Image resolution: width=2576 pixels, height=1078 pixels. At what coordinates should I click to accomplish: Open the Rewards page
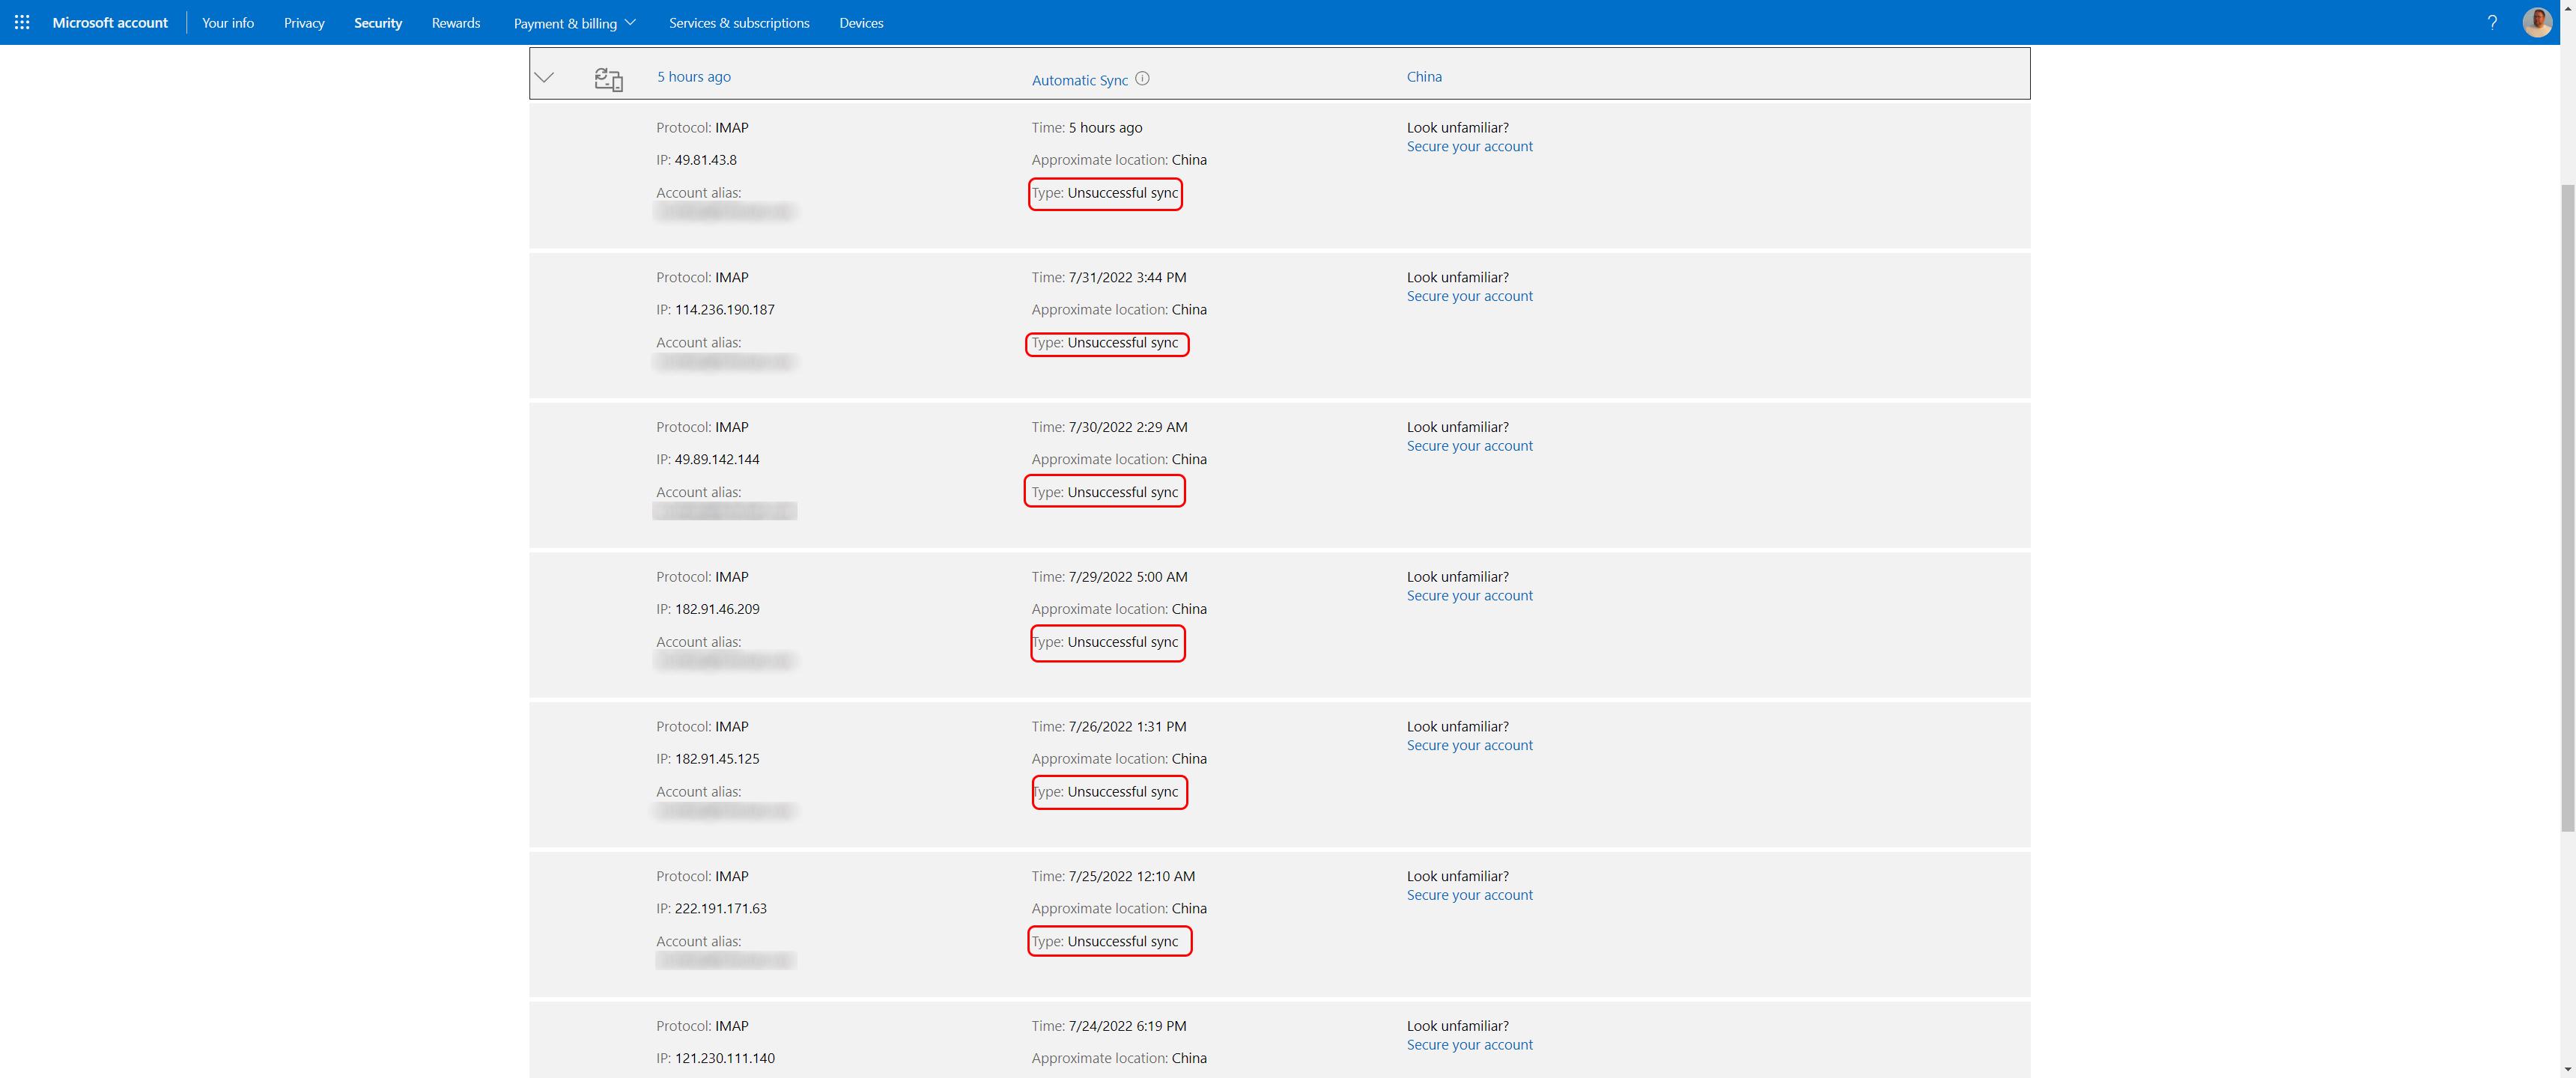pos(455,23)
